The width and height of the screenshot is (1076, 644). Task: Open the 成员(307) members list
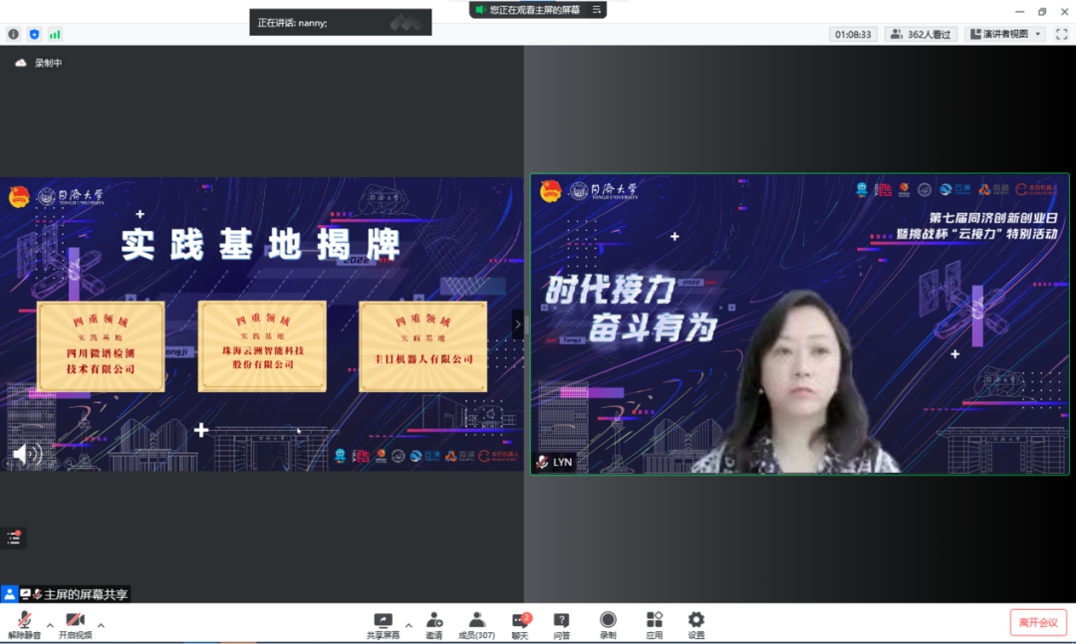476,624
